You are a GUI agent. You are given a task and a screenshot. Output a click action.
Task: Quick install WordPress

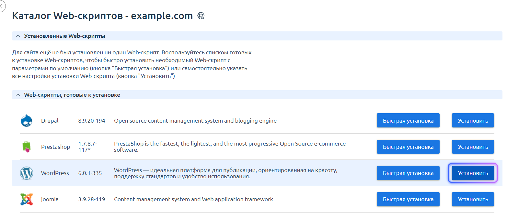coord(408,173)
